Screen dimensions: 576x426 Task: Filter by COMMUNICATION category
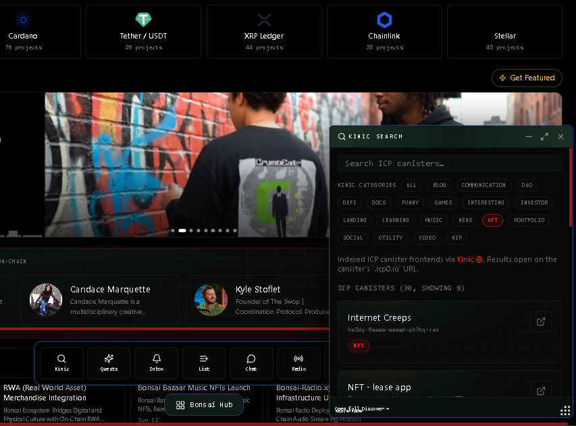coord(483,185)
